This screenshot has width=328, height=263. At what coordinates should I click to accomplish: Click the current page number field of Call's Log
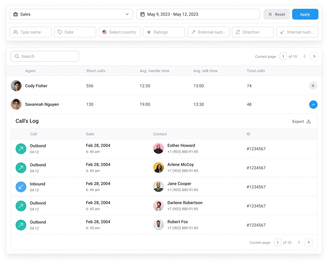[x=278, y=242]
